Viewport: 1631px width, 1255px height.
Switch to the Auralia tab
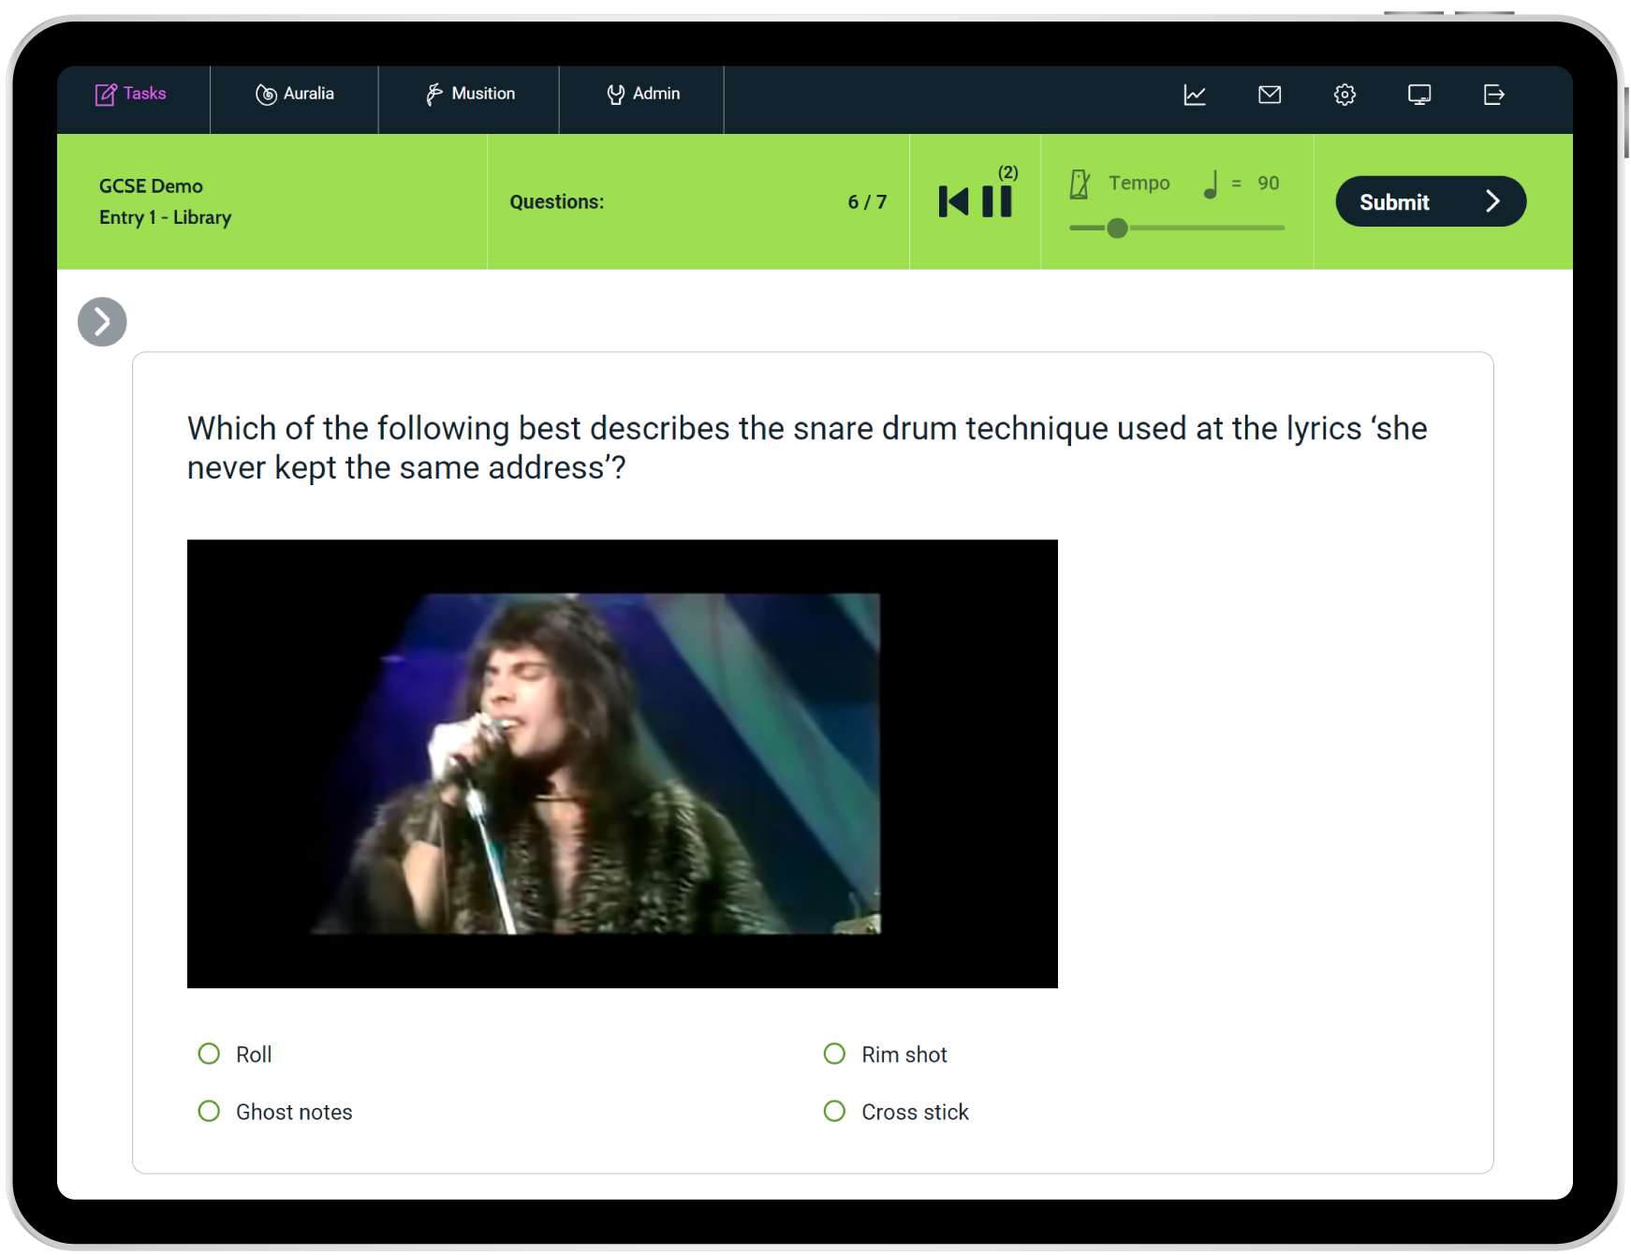pyautogui.click(x=295, y=95)
